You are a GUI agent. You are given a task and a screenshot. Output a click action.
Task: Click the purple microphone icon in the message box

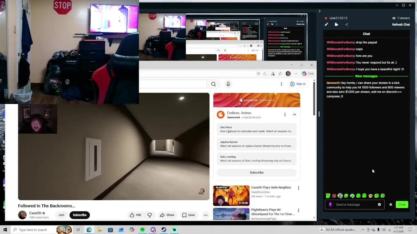(330, 204)
